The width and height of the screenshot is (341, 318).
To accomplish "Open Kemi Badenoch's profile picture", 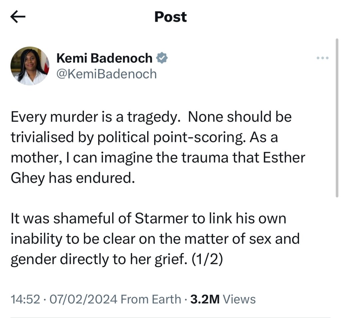I will [x=30, y=66].
